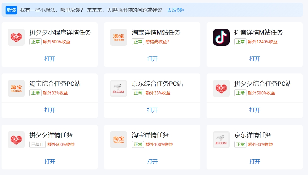The height and width of the screenshot is (175, 308).
Task: Click 正常 tag on 抖音详情M站任务
Action: pos(240,42)
